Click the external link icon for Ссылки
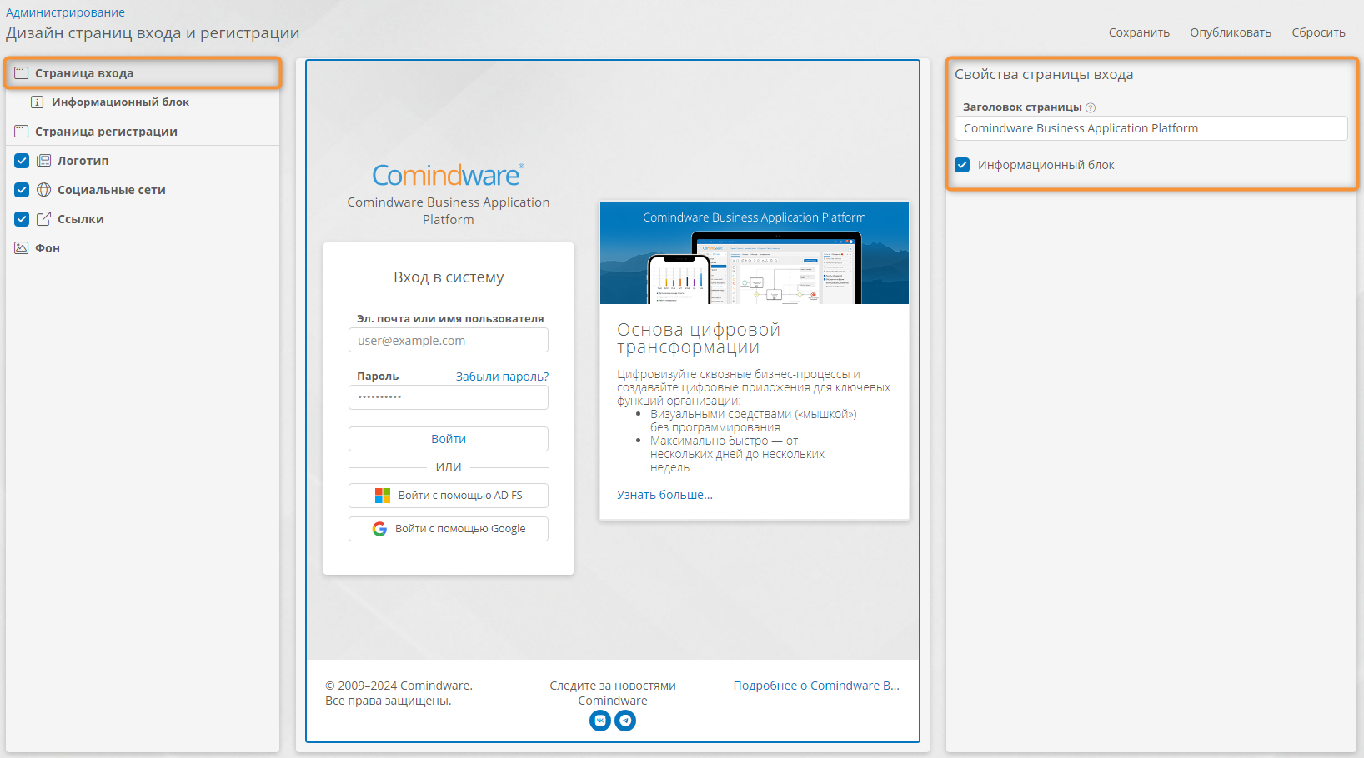 (x=44, y=219)
